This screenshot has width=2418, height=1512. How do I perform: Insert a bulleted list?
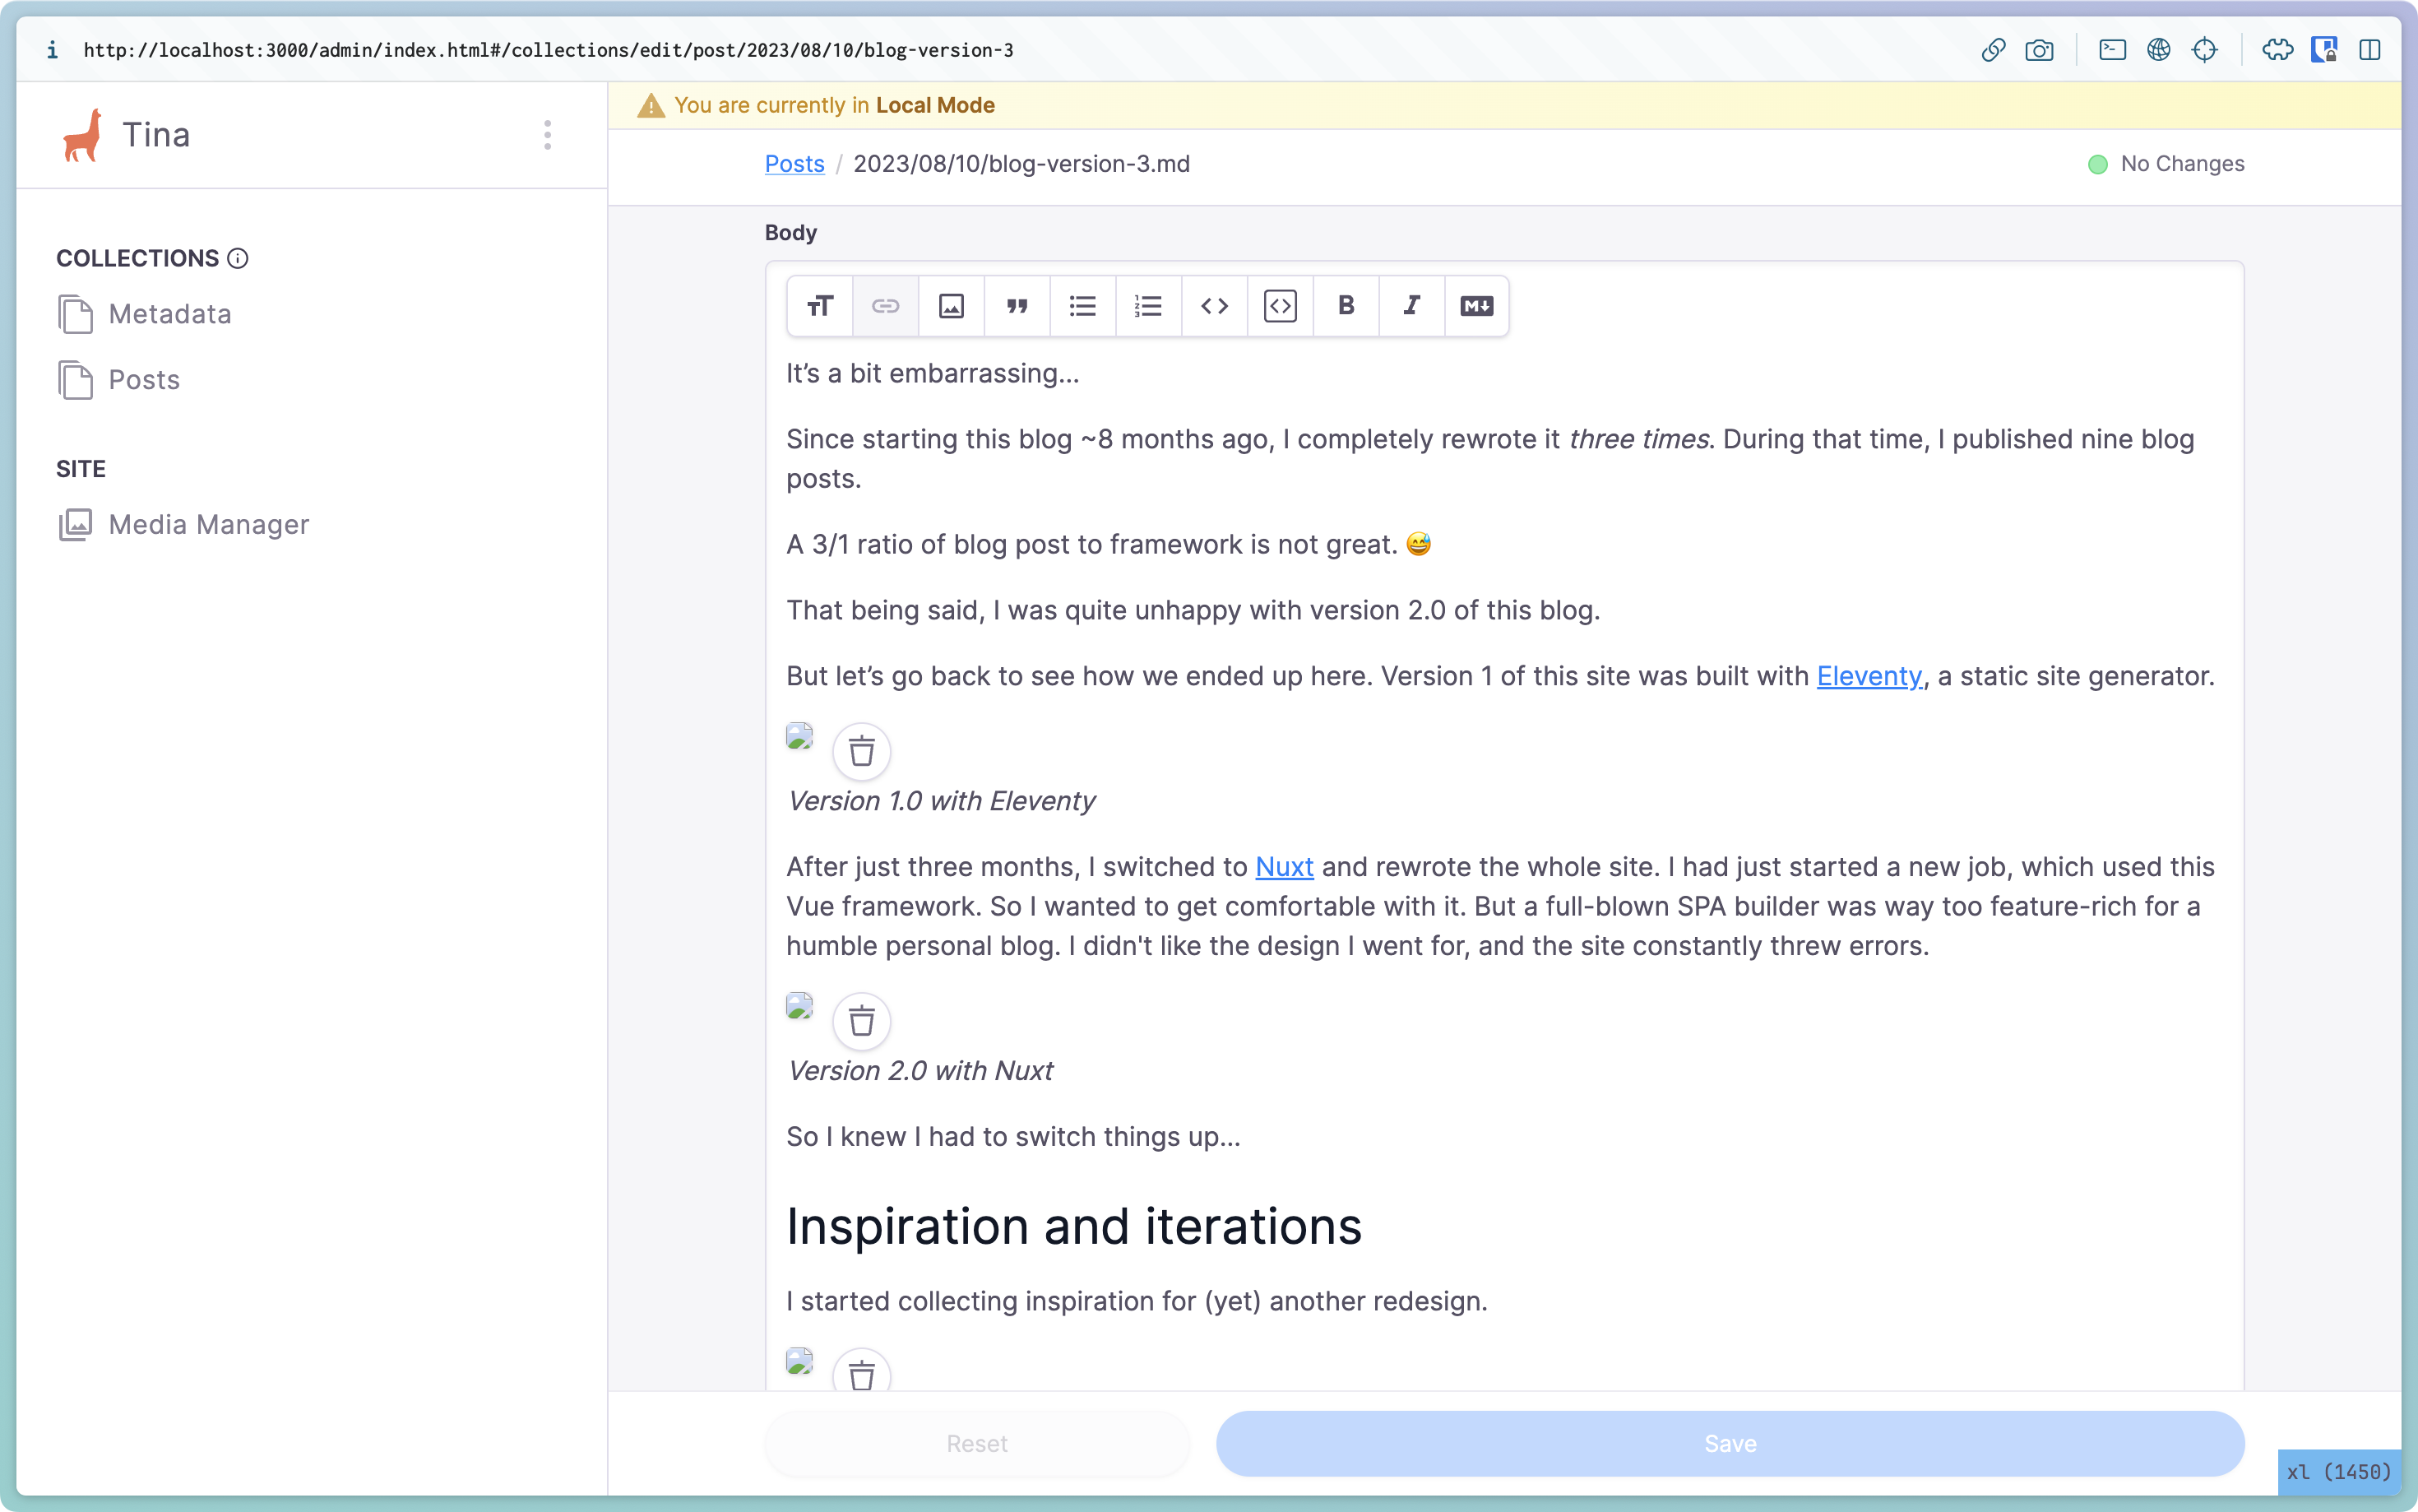click(x=1082, y=306)
